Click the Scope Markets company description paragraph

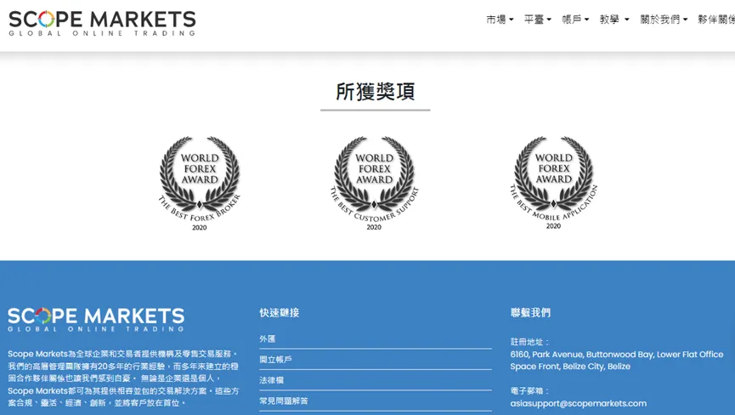click(123, 378)
